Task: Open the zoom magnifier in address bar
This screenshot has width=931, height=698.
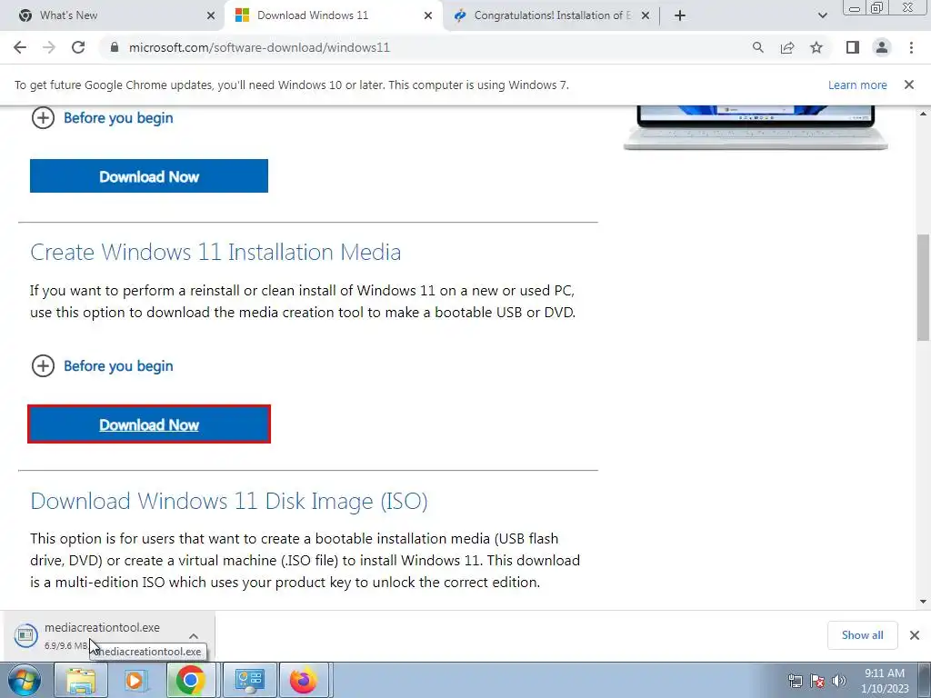Action: click(757, 47)
